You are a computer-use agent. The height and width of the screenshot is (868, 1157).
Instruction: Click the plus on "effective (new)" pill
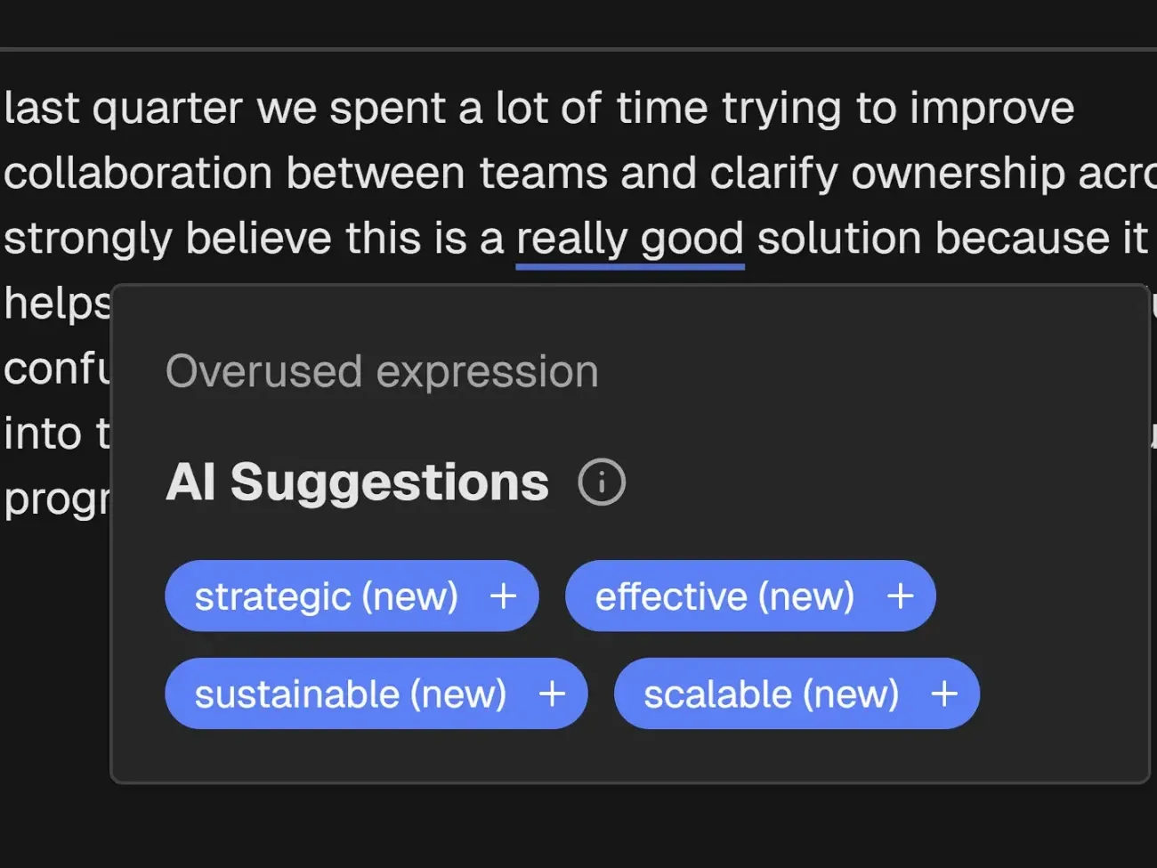901,596
